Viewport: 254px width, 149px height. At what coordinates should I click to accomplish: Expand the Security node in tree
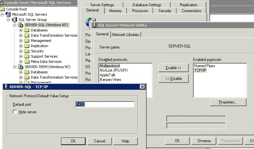tap(21, 51)
